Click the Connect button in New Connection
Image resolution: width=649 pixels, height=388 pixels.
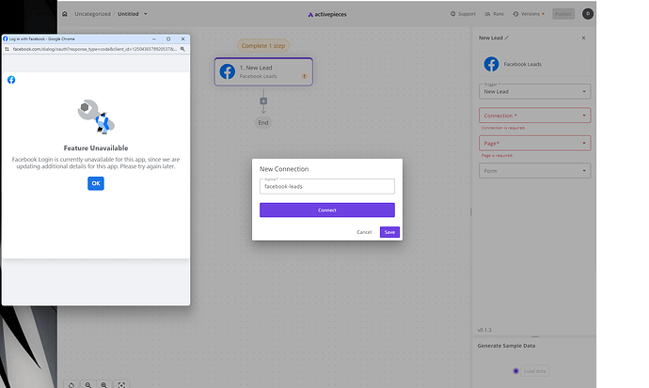tap(327, 210)
